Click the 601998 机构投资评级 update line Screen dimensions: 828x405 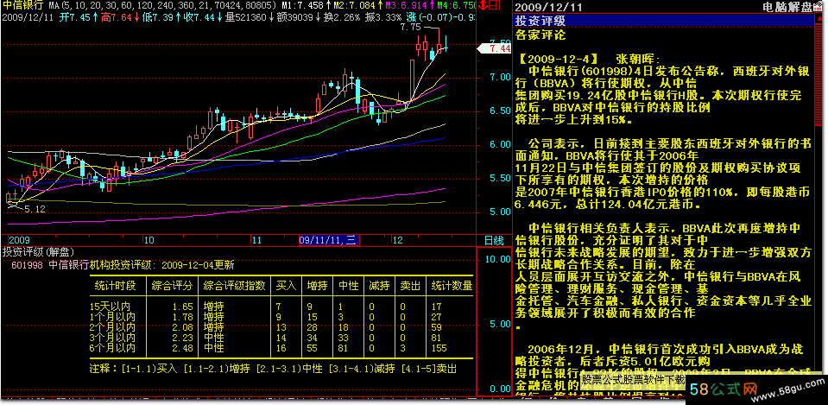point(123,265)
